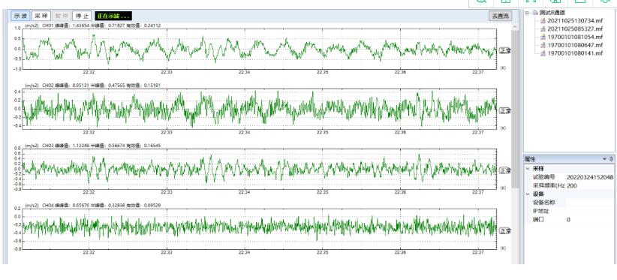Click inside the CH03 waveform chart
The height and width of the screenshot is (280, 617).
[x=259, y=169]
